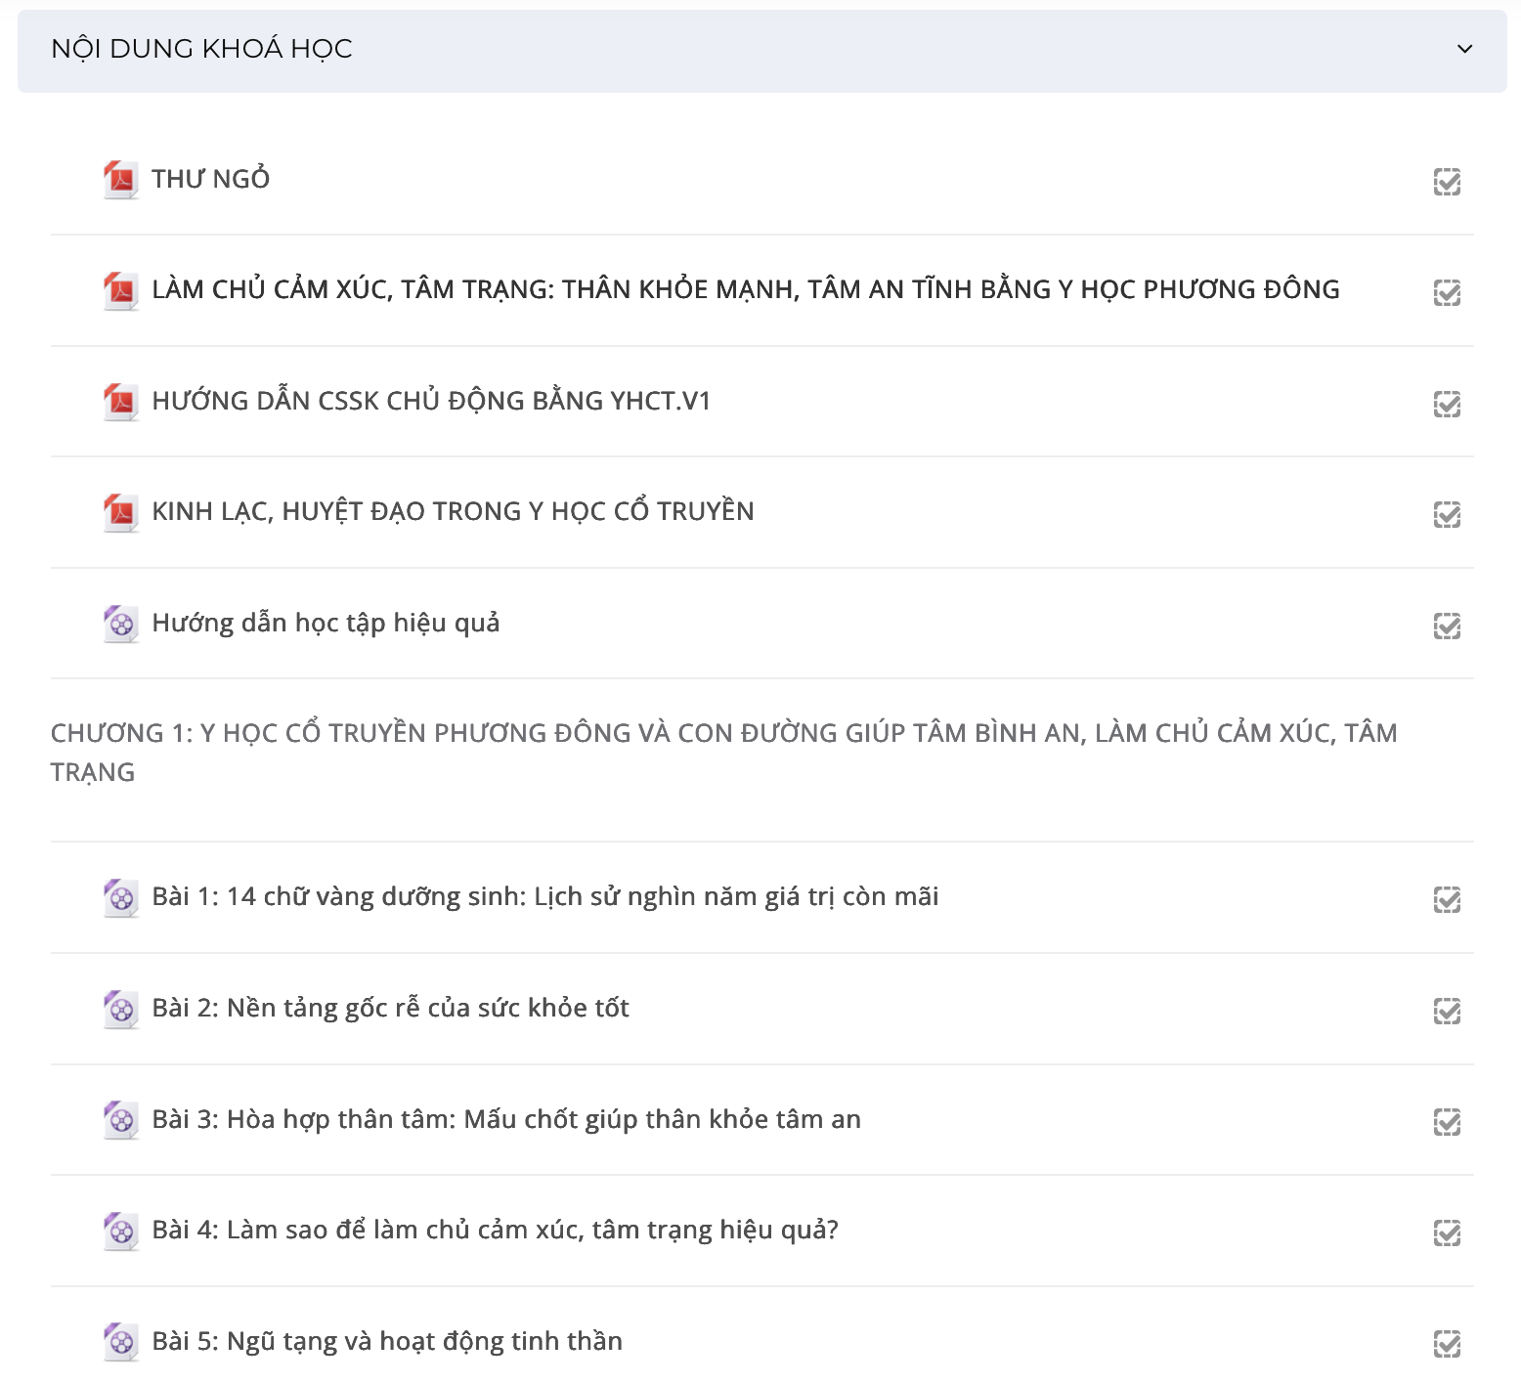Viewport: 1521px width, 1384px height.
Task: Click video icon for Hướng dẫn học tập hiệu quả
Action: tap(121, 624)
